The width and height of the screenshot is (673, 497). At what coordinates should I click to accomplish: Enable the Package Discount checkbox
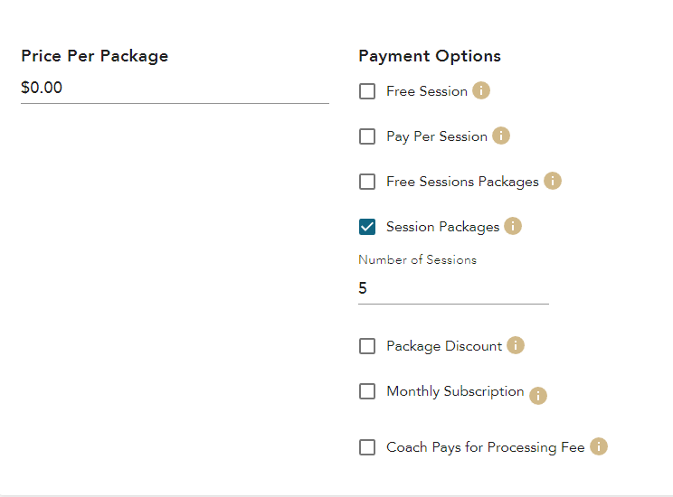tap(367, 346)
